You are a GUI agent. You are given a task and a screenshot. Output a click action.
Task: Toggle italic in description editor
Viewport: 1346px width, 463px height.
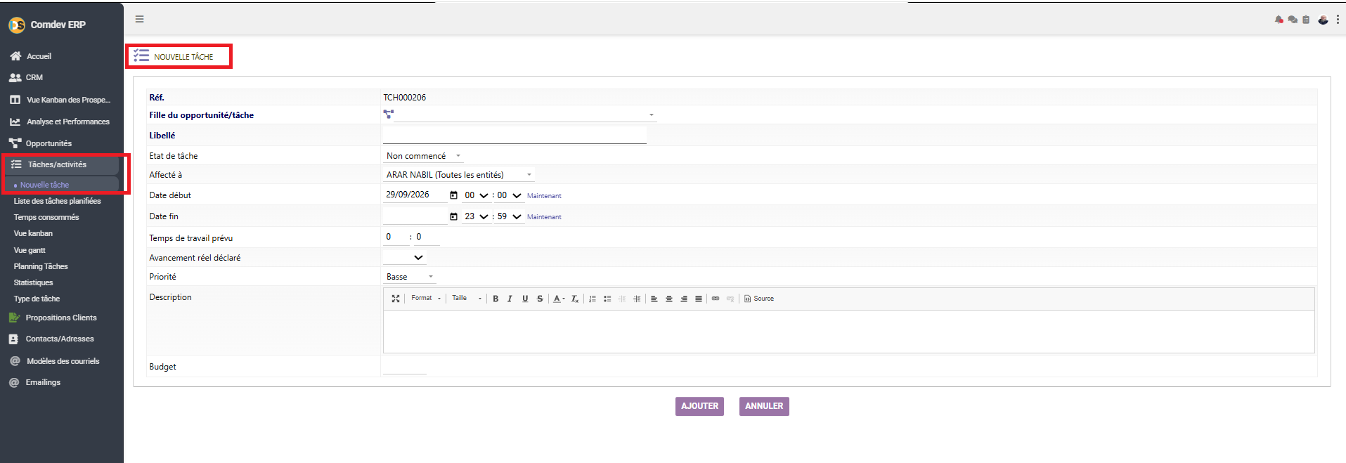tap(510, 299)
